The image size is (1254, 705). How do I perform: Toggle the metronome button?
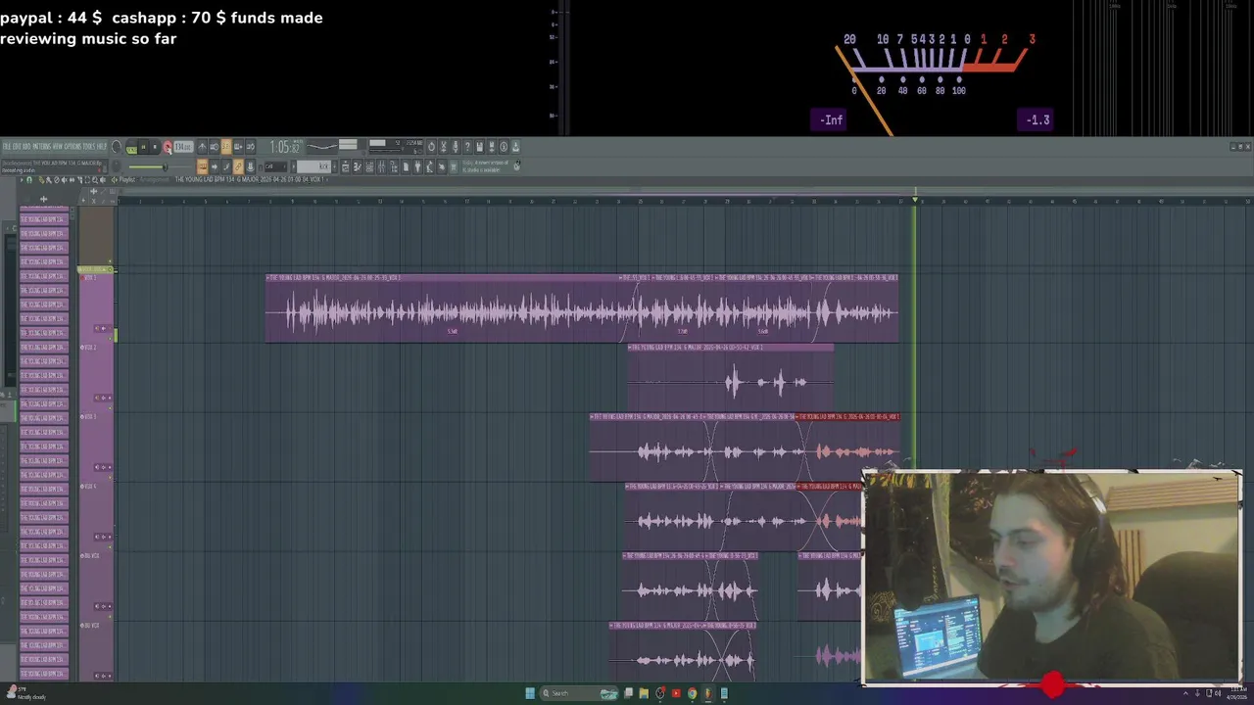(202, 147)
